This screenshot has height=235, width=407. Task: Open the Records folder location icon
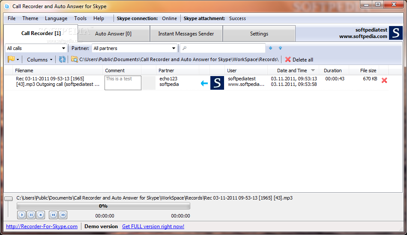pyautogui.click(x=74, y=59)
